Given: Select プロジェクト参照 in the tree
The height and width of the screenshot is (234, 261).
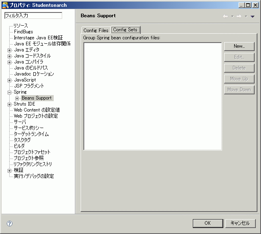Looking at the screenshot, I should point(28,158).
